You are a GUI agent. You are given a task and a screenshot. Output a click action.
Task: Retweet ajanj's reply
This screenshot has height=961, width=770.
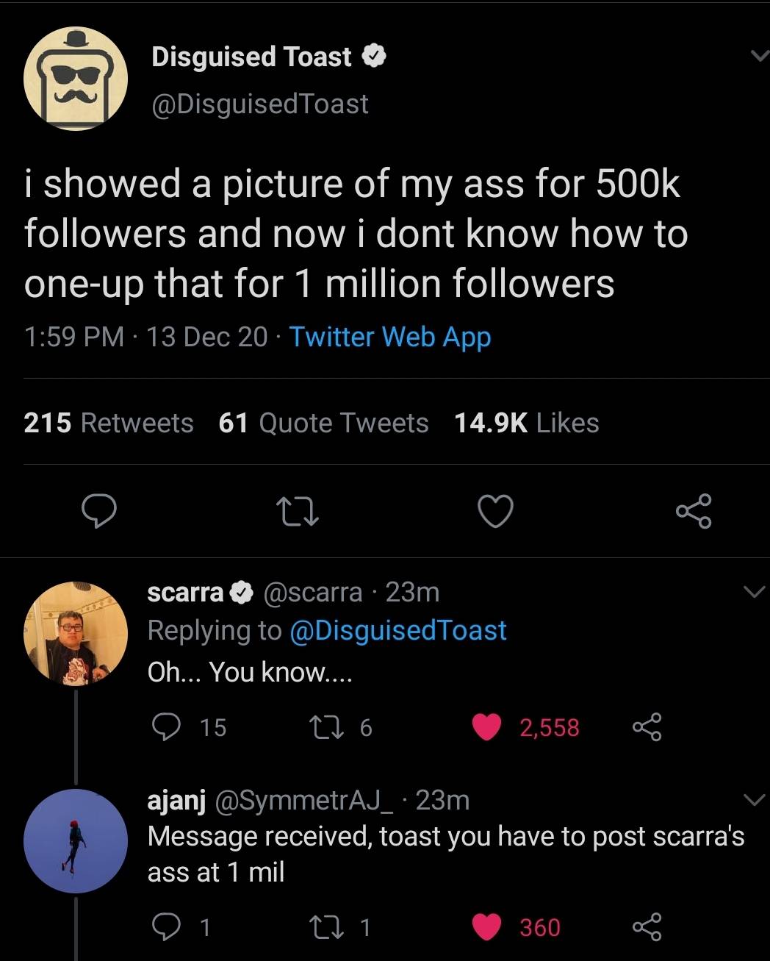342,927
